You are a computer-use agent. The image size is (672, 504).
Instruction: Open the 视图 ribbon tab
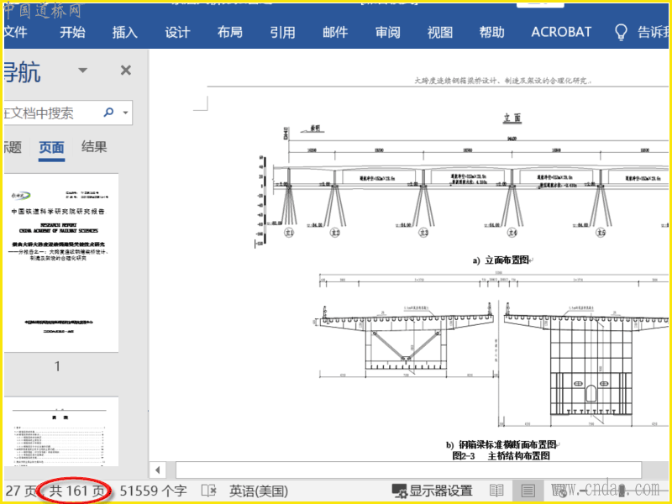click(440, 32)
